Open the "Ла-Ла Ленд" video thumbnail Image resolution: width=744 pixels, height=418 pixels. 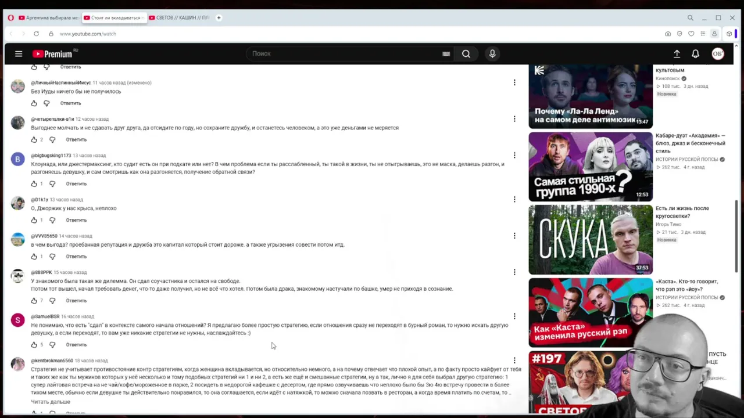pos(591,96)
